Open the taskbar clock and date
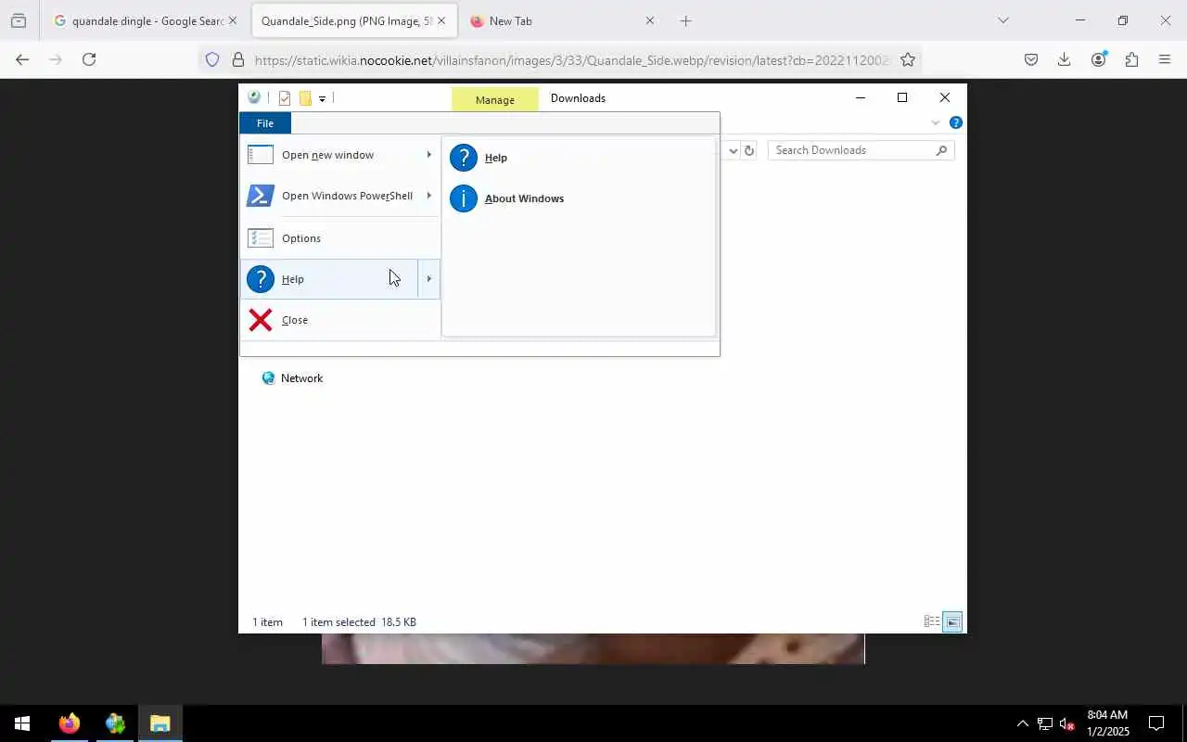 click(x=1107, y=723)
